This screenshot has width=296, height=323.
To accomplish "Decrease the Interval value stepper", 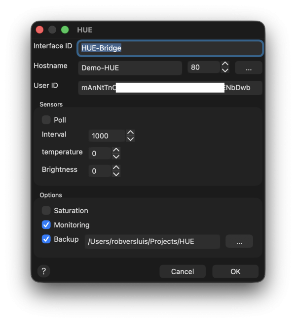I will [x=130, y=139].
